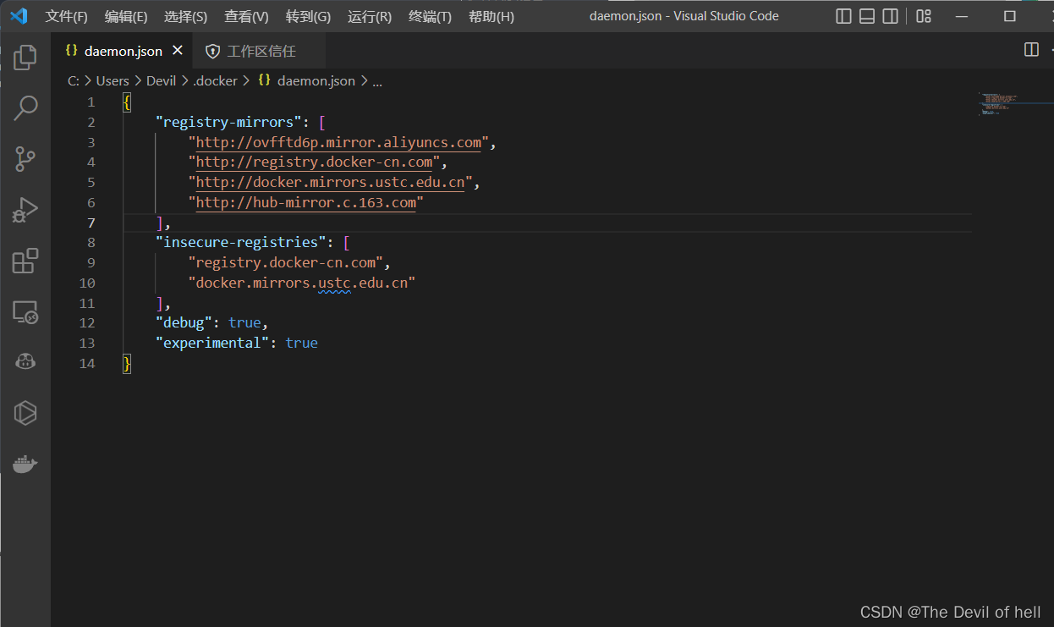The height and width of the screenshot is (627, 1054).
Task: Click the aliyuncs mirror URL link
Action: coord(338,142)
